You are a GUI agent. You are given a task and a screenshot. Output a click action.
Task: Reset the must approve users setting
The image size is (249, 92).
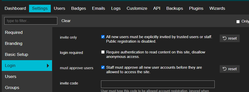pos(230,69)
